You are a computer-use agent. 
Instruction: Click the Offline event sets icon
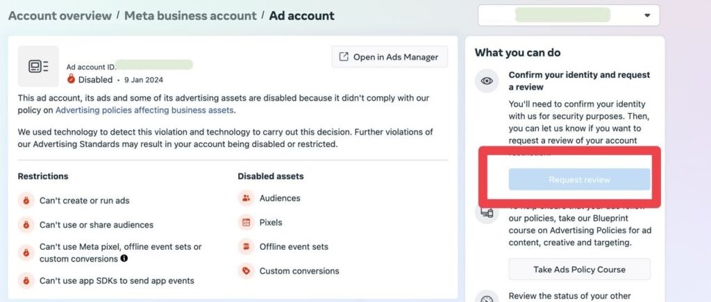246,246
